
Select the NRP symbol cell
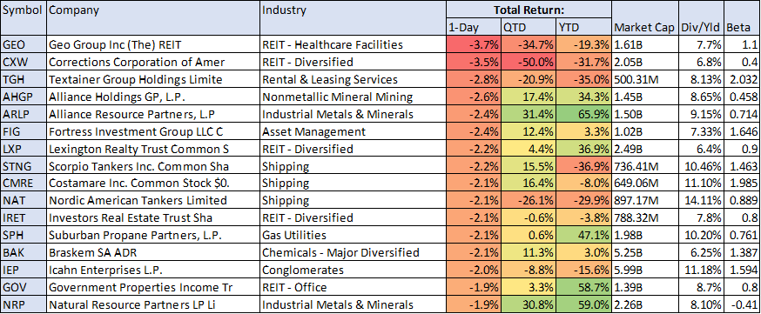(x=24, y=304)
